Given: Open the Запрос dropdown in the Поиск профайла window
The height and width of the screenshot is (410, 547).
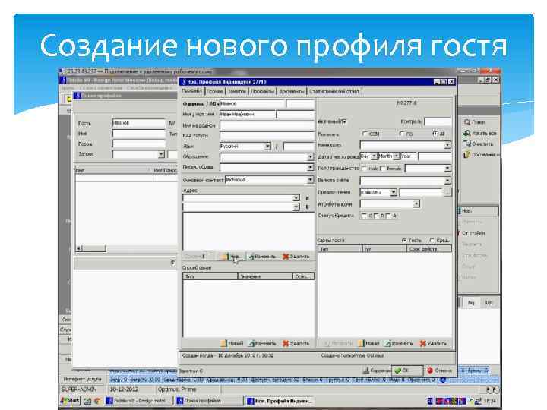Looking at the screenshot, I should tap(161, 153).
